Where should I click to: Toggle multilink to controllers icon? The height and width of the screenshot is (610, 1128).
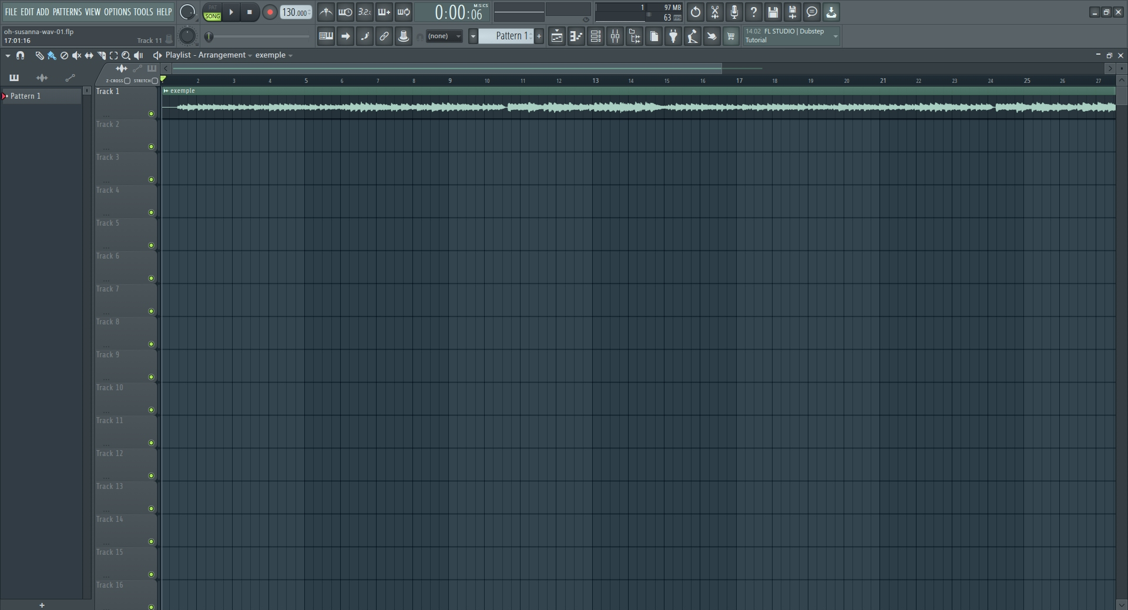(404, 36)
